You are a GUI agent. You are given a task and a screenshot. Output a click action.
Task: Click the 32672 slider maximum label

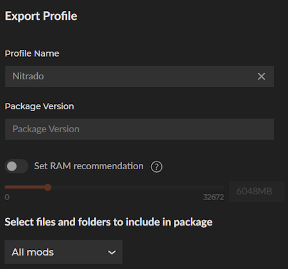coord(214,197)
